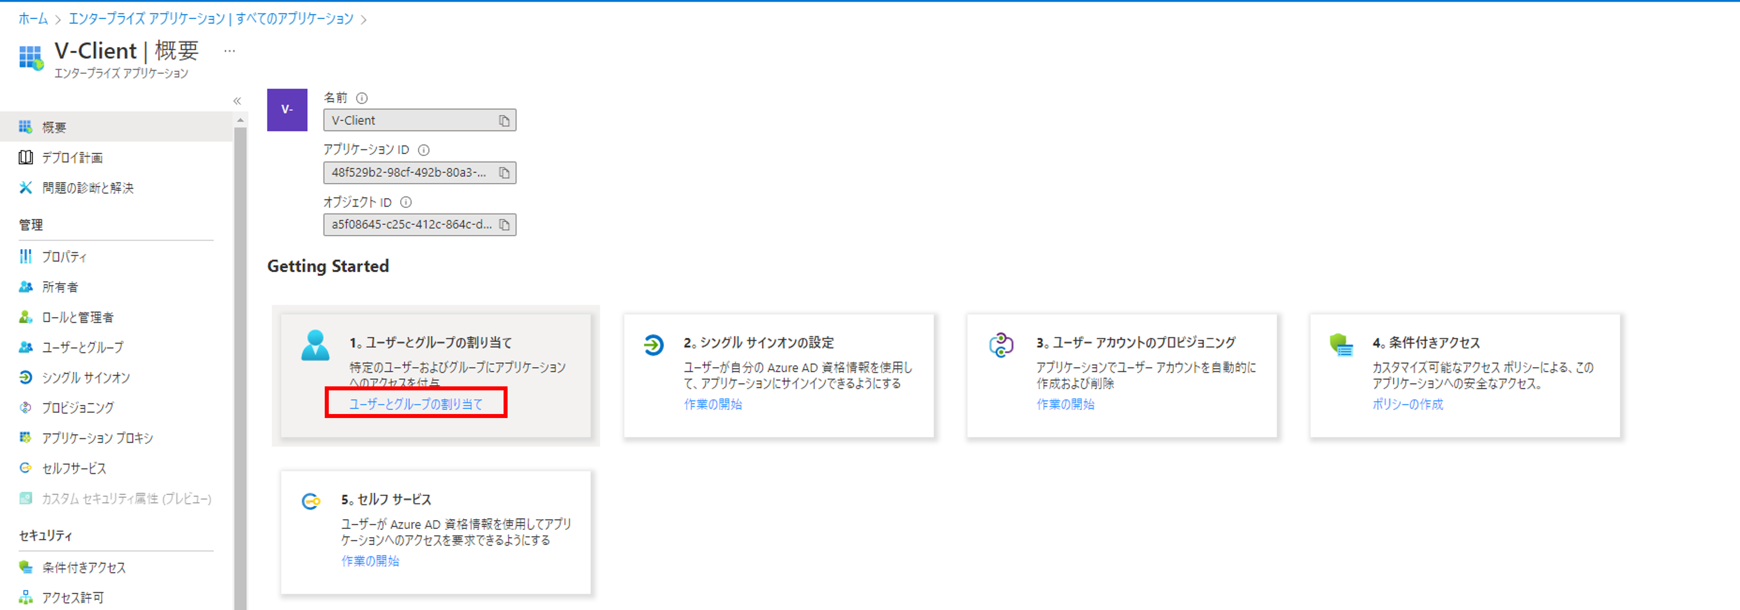Click the 条件付きアクセス shield sidebar icon
The width and height of the screenshot is (1740, 610).
[x=26, y=568]
